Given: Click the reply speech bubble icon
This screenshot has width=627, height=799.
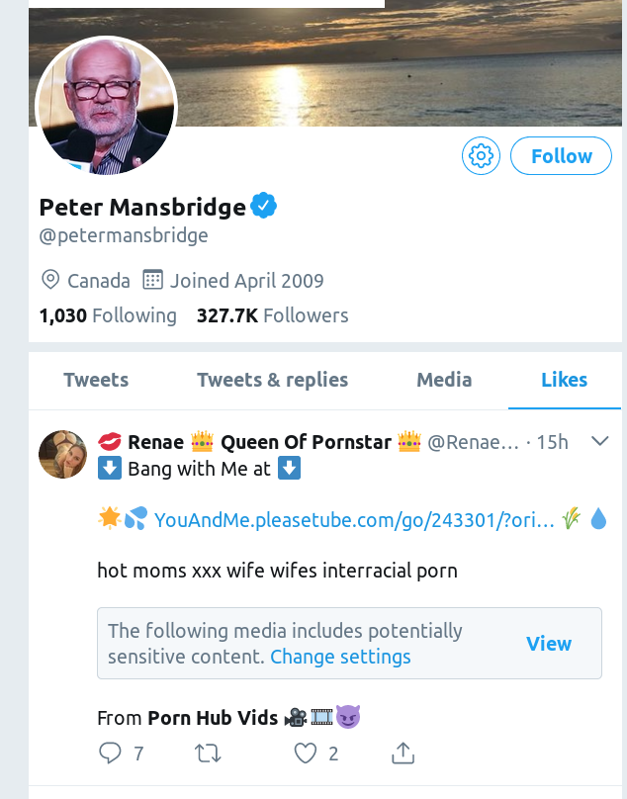Looking at the screenshot, I should 111,754.
